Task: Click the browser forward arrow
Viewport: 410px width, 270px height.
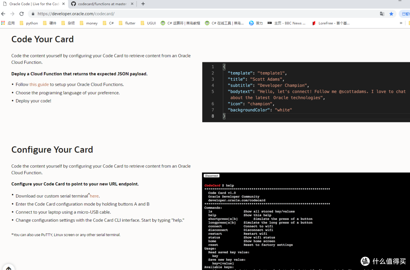Action: coord(12,14)
